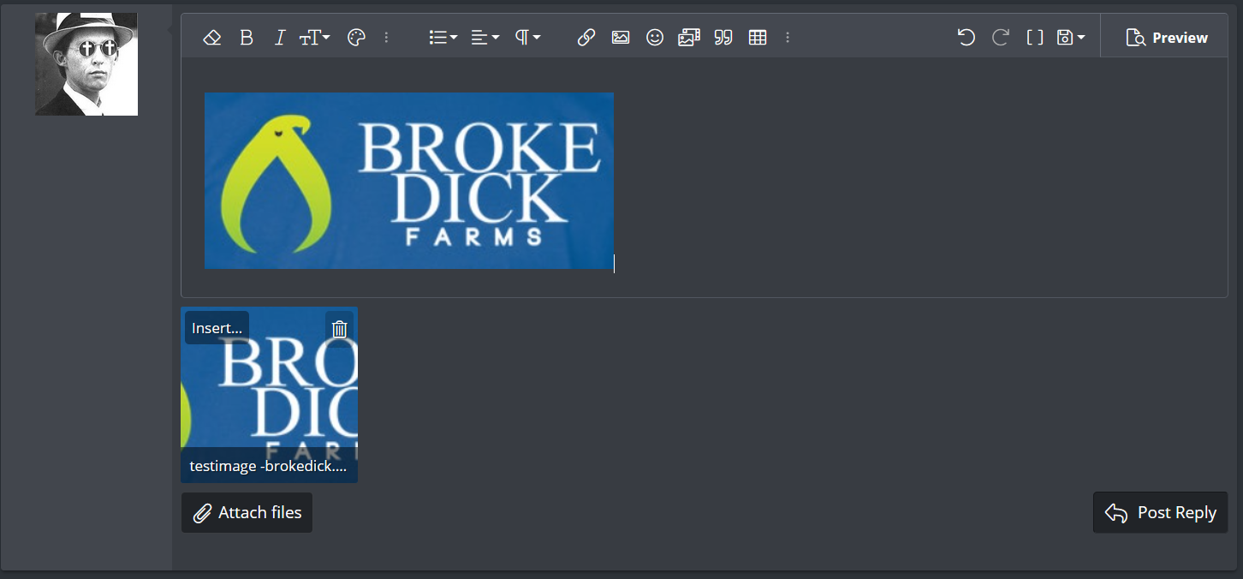Open the drafts save dropdown
The image size is (1243, 579).
pyautogui.click(x=1071, y=38)
